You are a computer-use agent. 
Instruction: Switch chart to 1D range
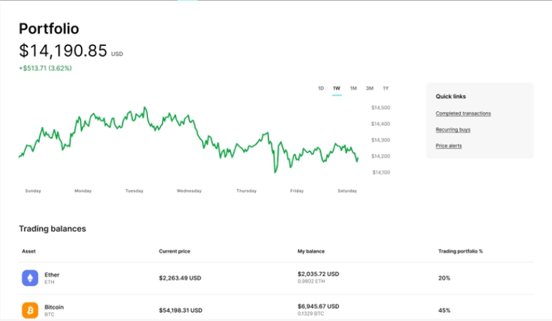click(321, 88)
